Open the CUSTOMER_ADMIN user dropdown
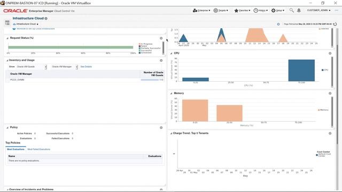 point(318,11)
